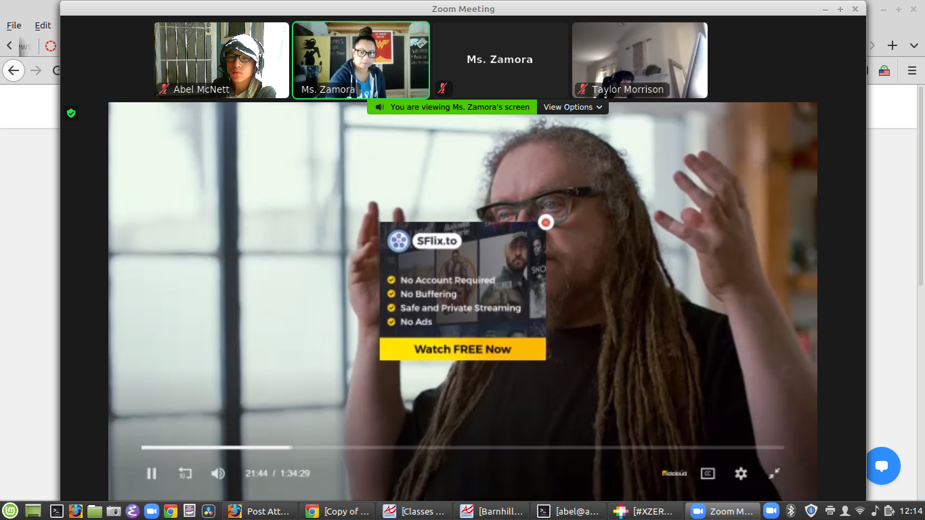
Task: Click the browser forward arrow button
Action: point(36,70)
